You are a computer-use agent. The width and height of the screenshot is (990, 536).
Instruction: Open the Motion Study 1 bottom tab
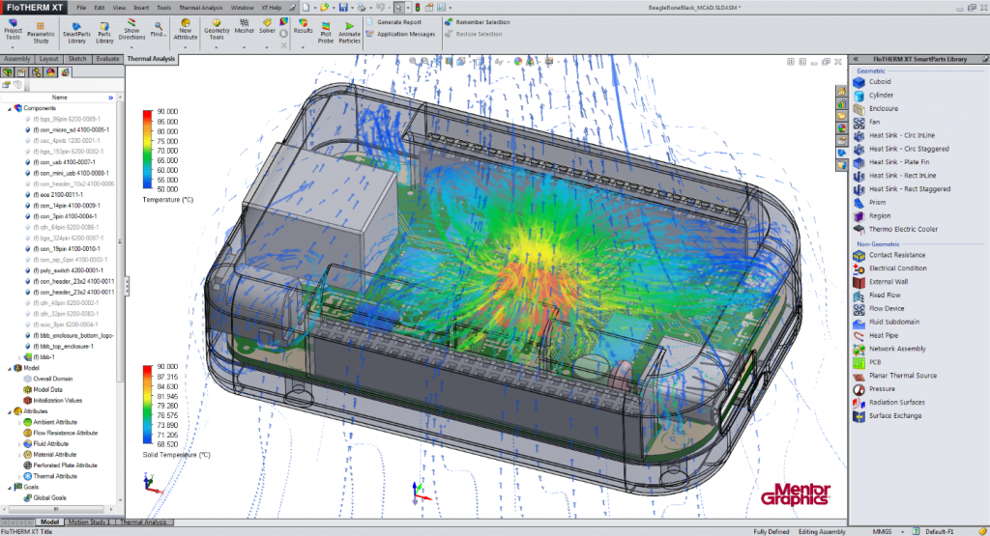click(x=88, y=522)
